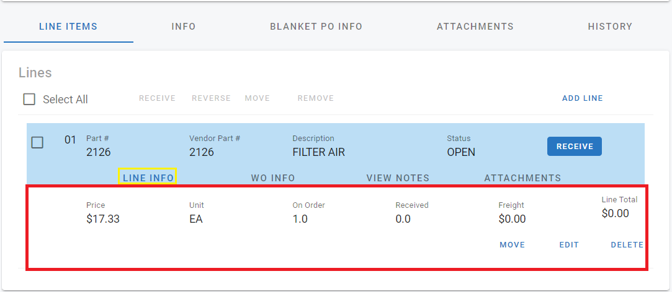672x292 pixels.
Task: Open the Info tab
Action: pyautogui.click(x=184, y=27)
